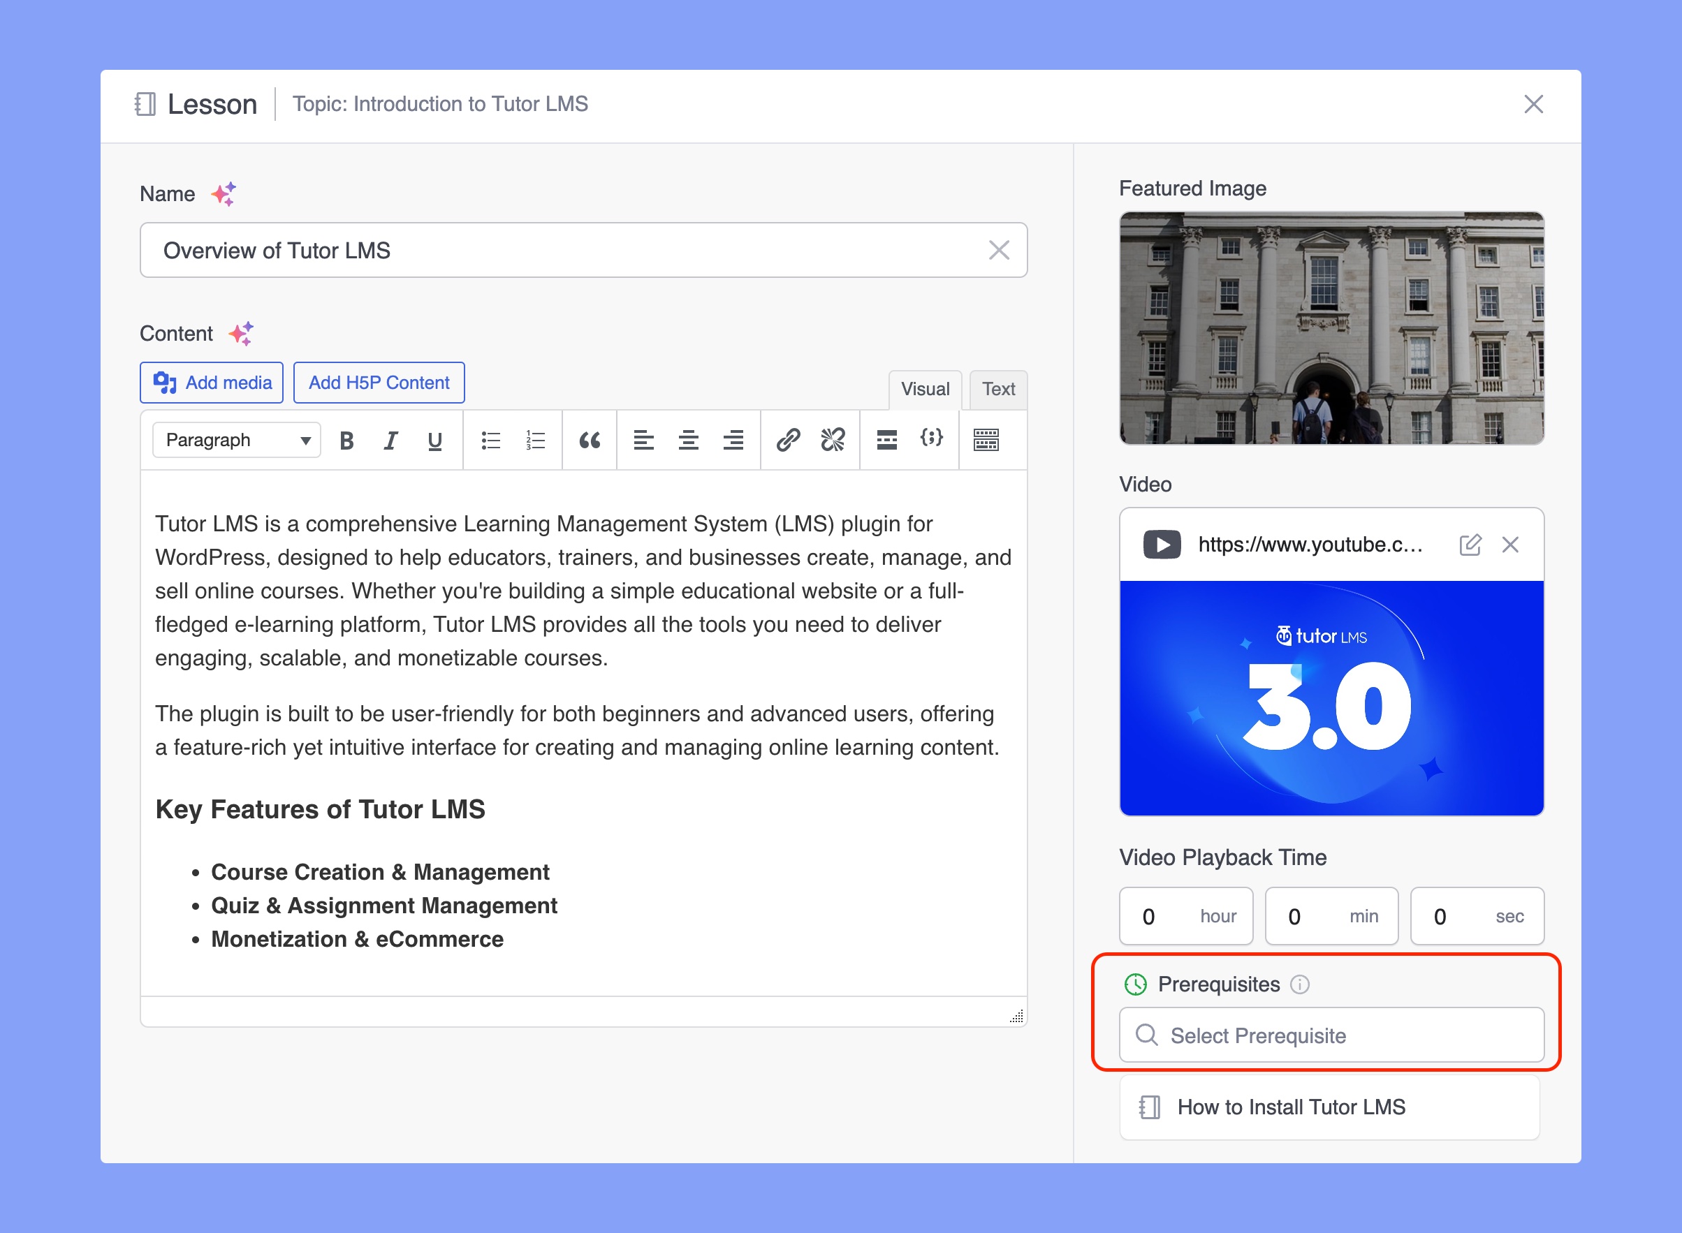Click the Bold formatting icon
This screenshot has width=1682, height=1233.
(346, 441)
